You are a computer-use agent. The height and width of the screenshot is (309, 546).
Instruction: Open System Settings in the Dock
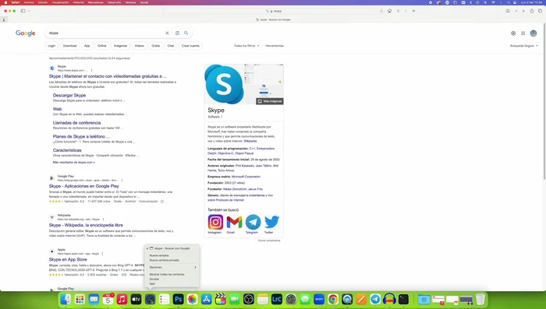tap(291, 299)
